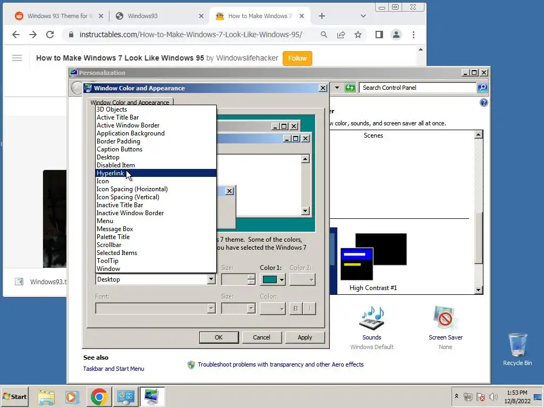544x408 pixels.
Task: Click the Chrome back arrow
Action: click(x=16, y=35)
